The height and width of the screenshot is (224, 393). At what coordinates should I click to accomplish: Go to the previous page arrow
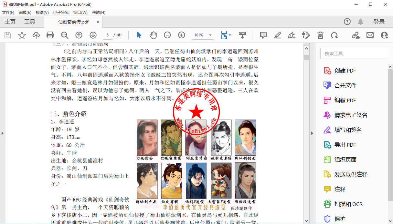pyautogui.click(x=79, y=35)
